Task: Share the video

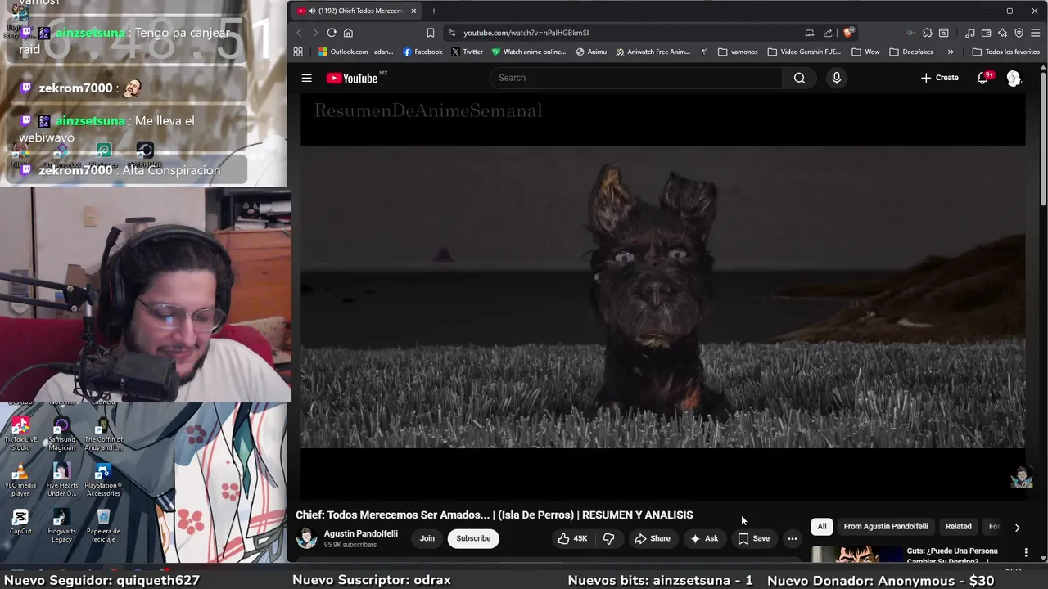Action: click(x=653, y=538)
